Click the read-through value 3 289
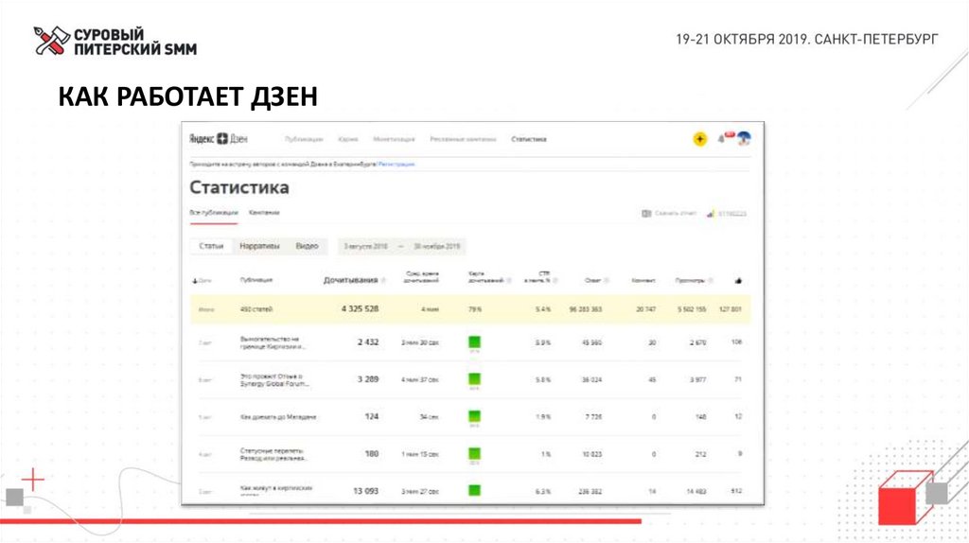This screenshot has width=969, height=543. (368, 379)
